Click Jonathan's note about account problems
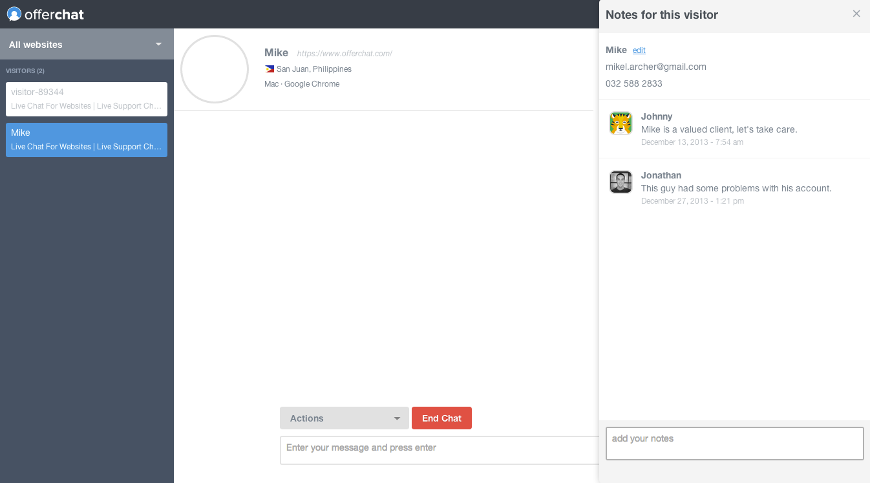This screenshot has width=870, height=483. 736,188
